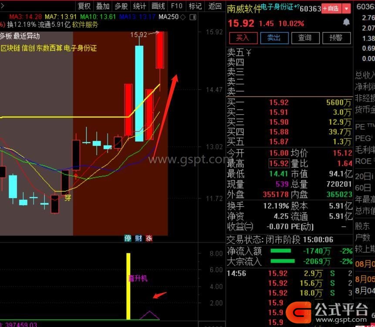Screen dimensions: 375x327
Task: Open the 叠加 menu
Action: pos(103,6)
